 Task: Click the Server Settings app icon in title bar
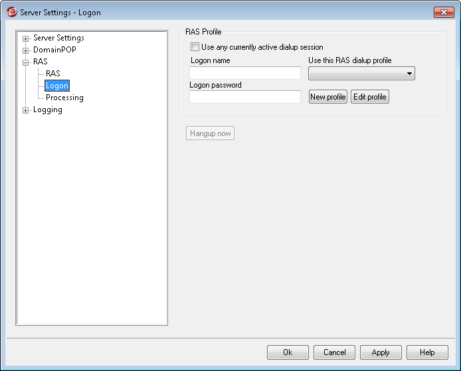tap(11, 13)
